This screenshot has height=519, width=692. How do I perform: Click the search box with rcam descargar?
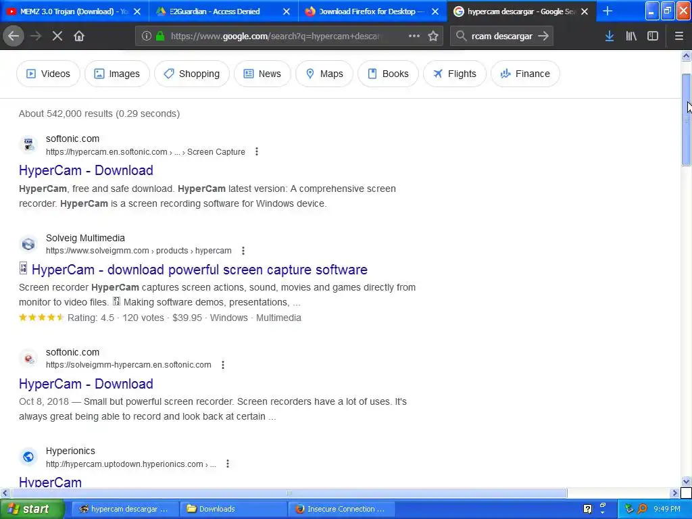pos(502,36)
